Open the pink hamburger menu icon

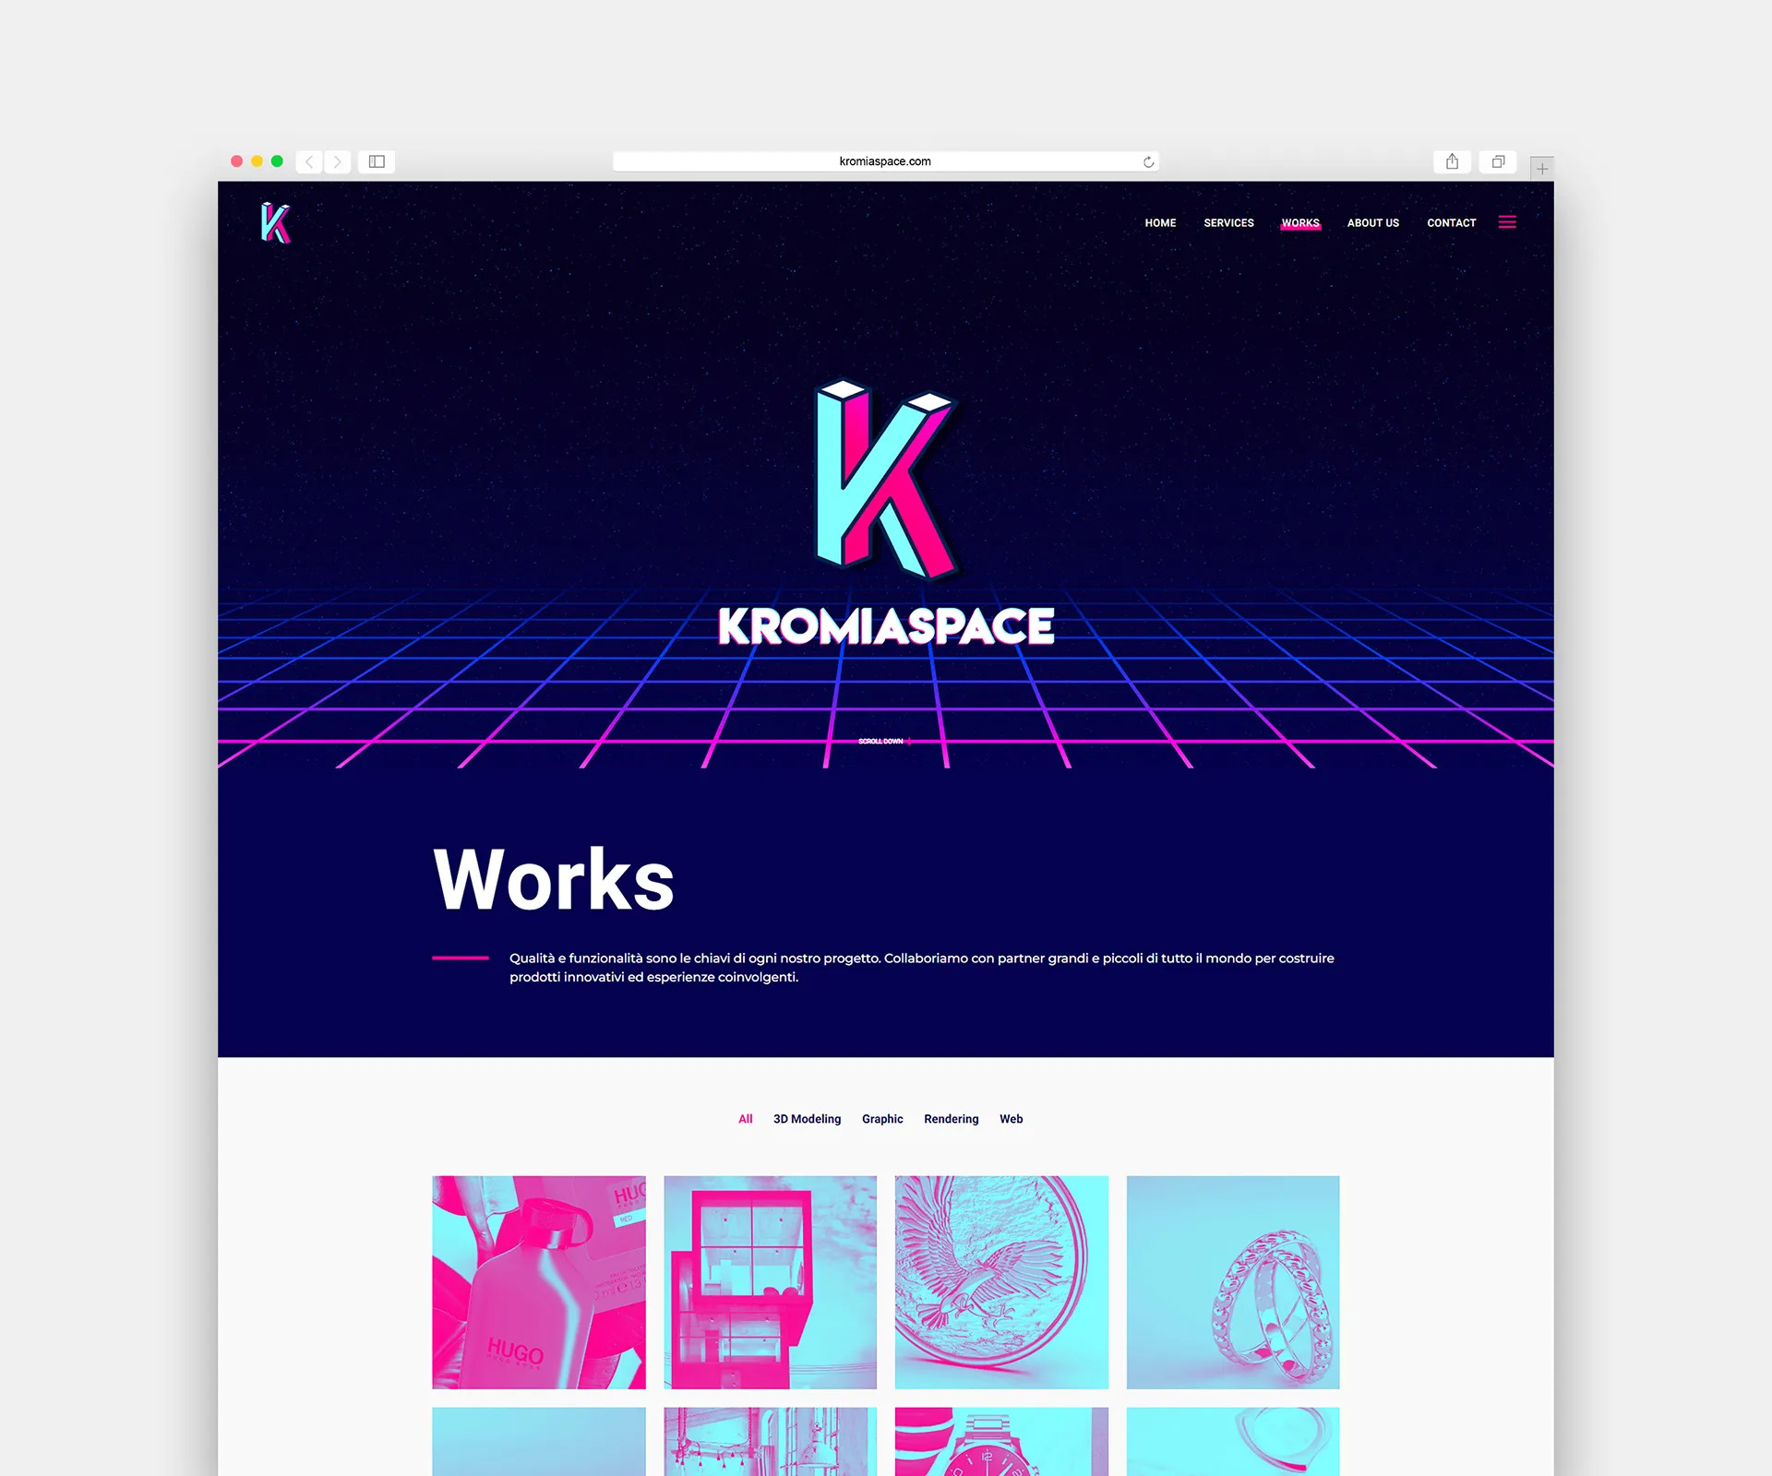click(1506, 222)
